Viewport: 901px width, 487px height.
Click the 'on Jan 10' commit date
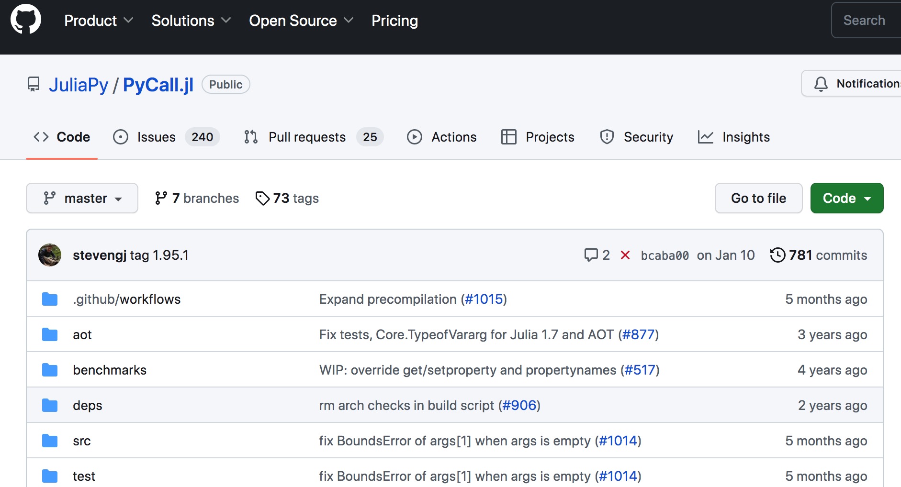pos(726,255)
